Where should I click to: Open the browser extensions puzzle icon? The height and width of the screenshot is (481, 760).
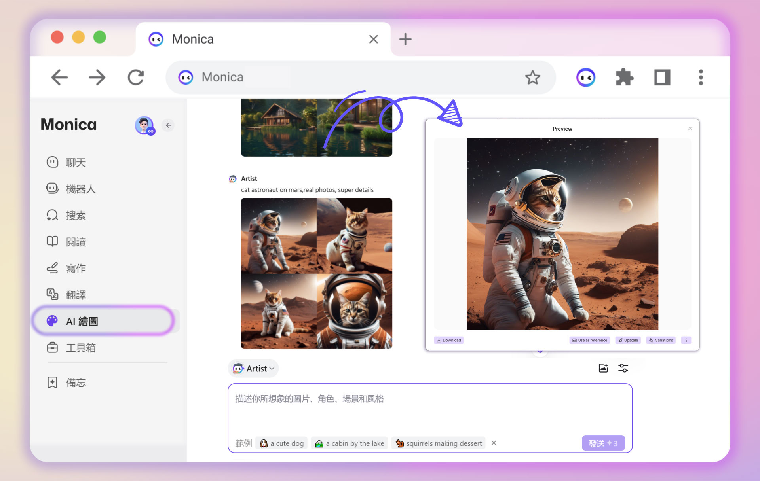(x=624, y=78)
